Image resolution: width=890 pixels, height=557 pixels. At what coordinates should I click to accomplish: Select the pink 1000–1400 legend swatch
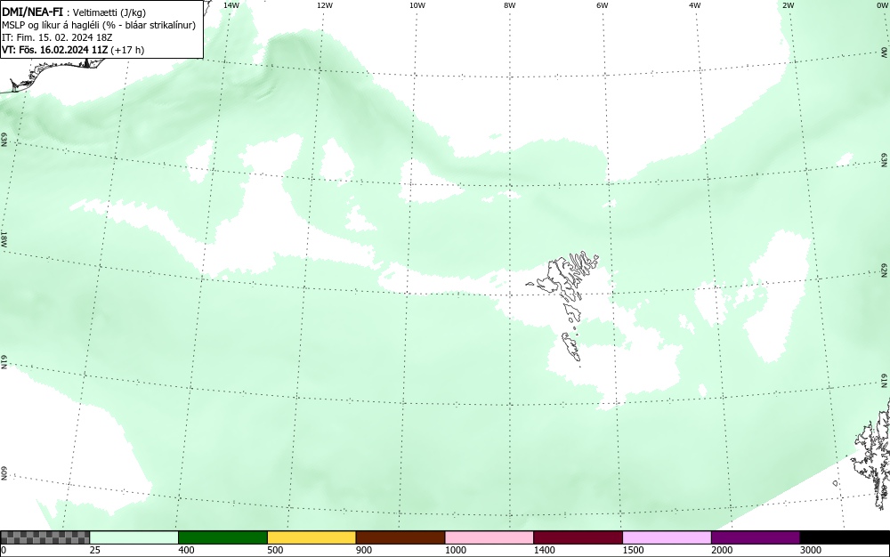coord(489,537)
